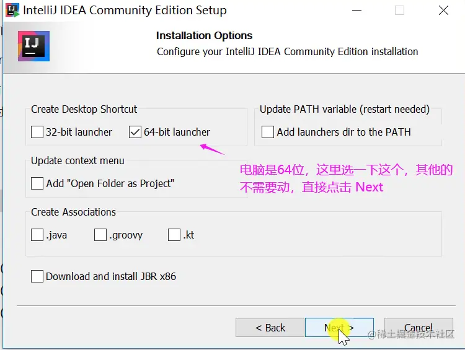Click the "Update PATH variable (restart needed)" label

click(345, 109)
